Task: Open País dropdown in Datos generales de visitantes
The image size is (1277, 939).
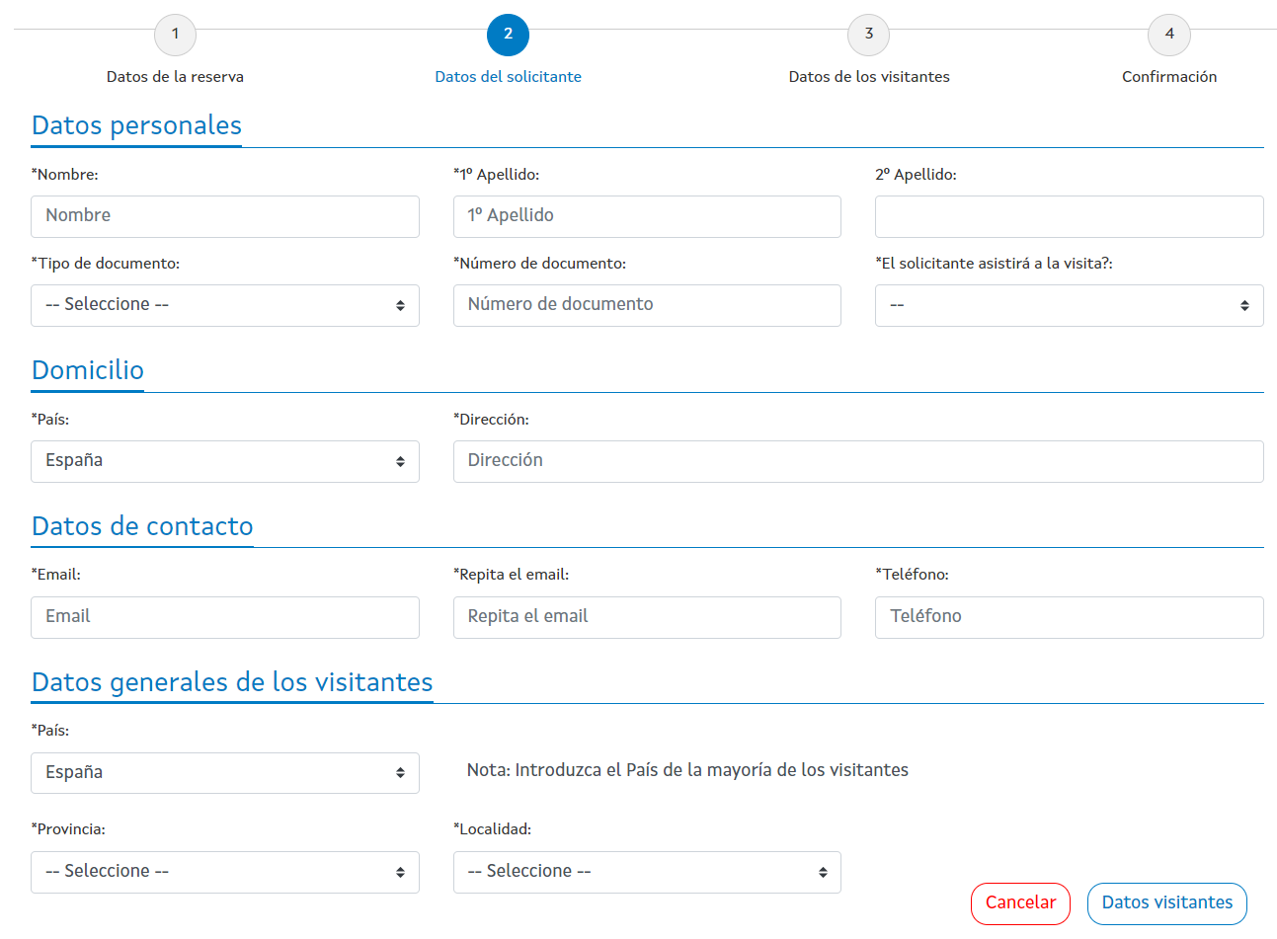Action: pos(225,773)
